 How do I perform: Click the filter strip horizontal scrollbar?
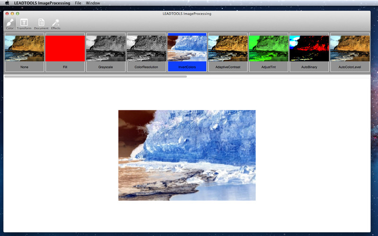(x=95, y=76)
